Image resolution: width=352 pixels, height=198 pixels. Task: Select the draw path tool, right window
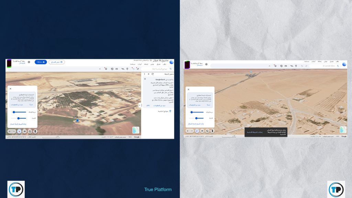[x=291, y=66]
